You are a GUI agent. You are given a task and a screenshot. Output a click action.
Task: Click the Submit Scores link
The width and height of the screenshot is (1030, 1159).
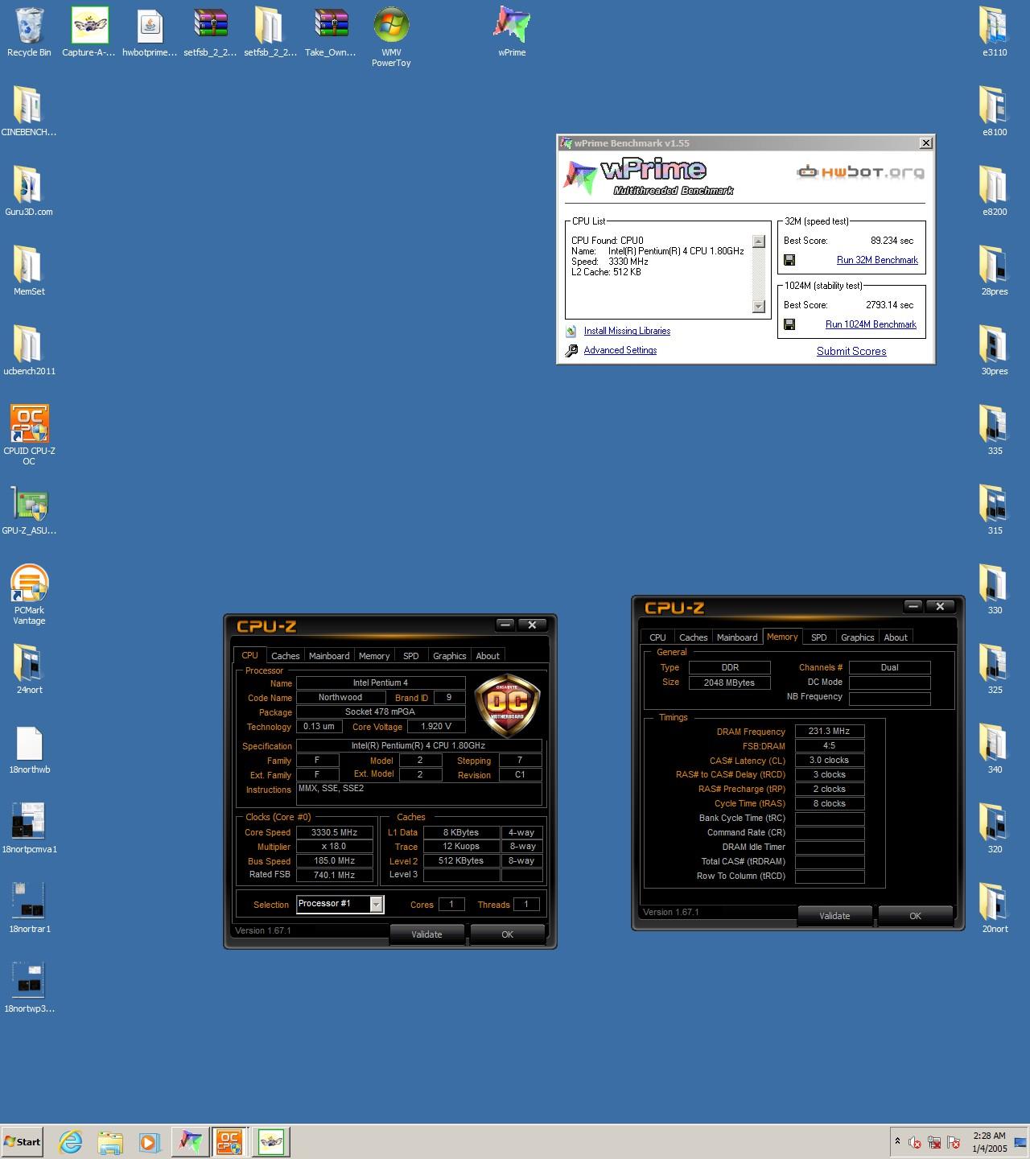pos(851,351)
